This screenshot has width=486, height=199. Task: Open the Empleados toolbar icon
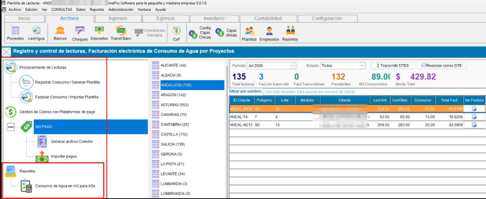[x=269, y=34]
